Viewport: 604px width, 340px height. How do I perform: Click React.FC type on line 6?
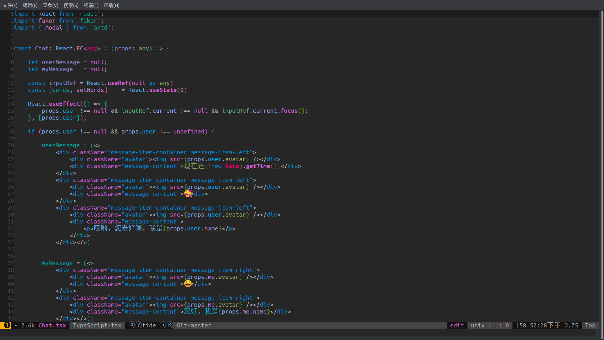click(x=69, y=48)
